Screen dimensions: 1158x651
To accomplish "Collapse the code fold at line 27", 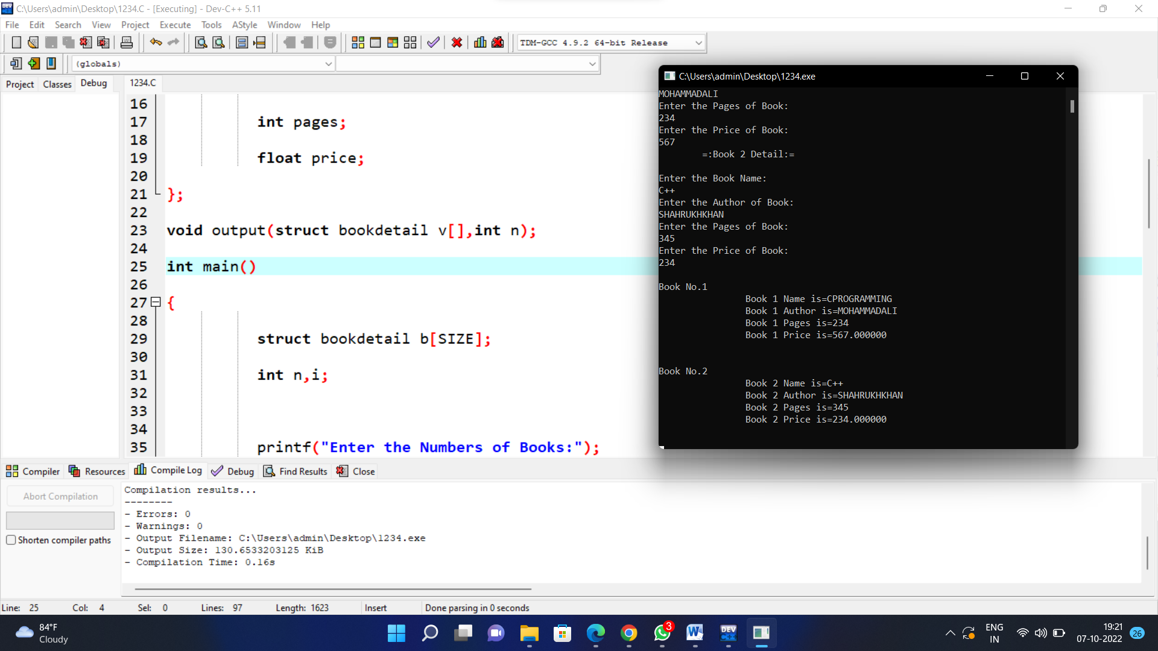I will coord(156,302).
